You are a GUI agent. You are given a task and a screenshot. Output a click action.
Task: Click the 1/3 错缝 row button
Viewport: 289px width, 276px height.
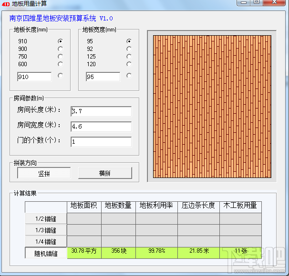pyautogui.click(x=46, y=230)
